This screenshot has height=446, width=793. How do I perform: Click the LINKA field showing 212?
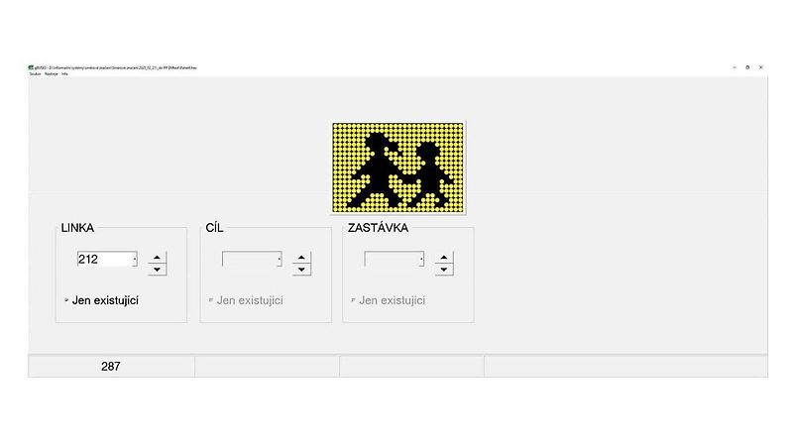(x=103, y=260)
